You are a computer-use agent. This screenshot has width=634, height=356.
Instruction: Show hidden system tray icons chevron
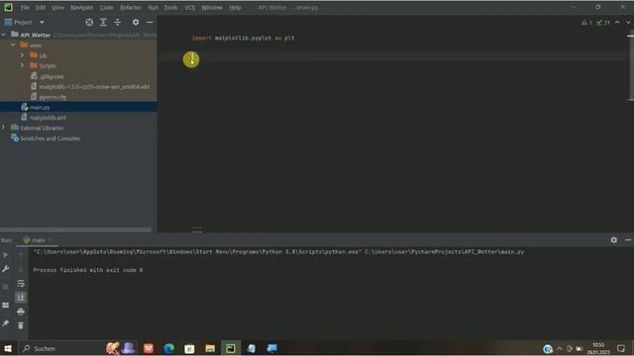point(560,348)
